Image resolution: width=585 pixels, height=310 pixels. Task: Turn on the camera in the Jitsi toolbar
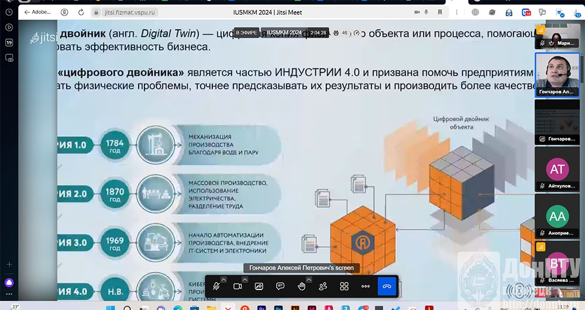(x=238, y=286)
